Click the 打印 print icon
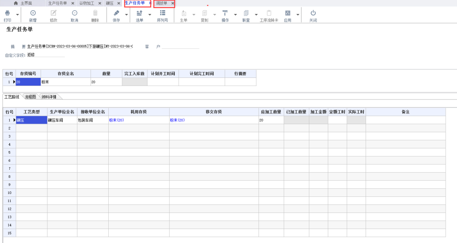 tap(8, 13)
